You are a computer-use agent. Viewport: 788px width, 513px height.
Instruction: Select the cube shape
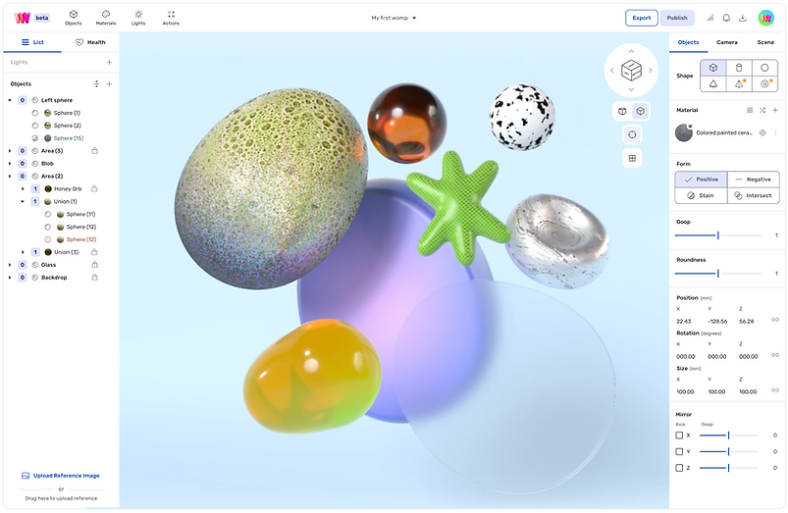tap(713, 68)
